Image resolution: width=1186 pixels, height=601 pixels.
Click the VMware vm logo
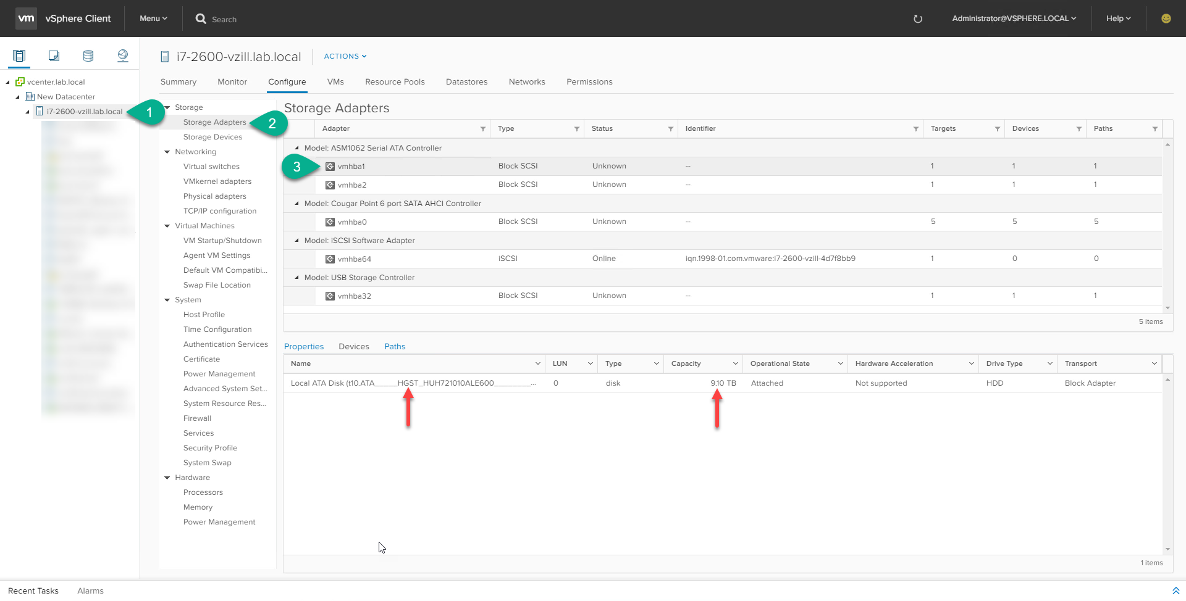(26, 19)
